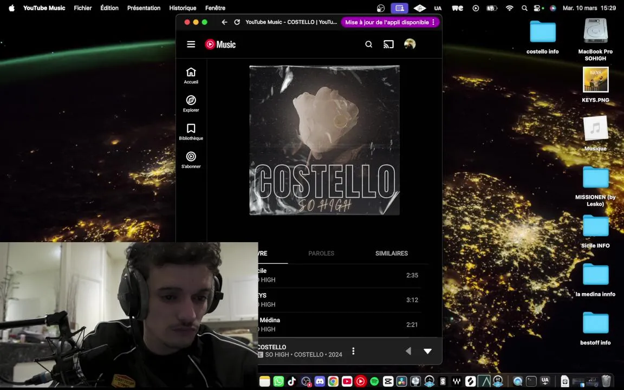Open the Présentation menu
624x390 pixels.
tap(144, 8)
